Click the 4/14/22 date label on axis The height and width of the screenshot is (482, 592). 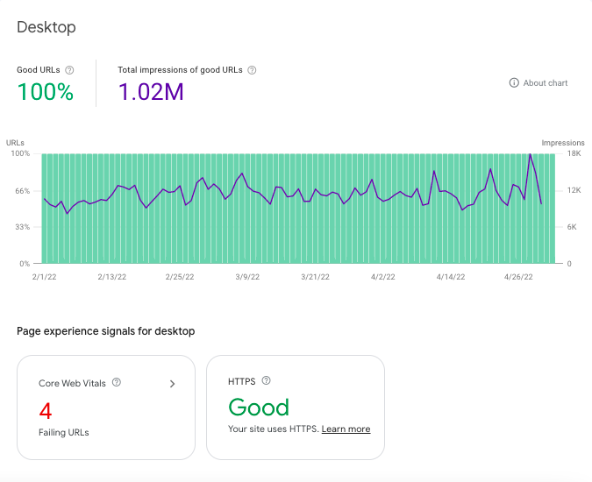(451, 277)
